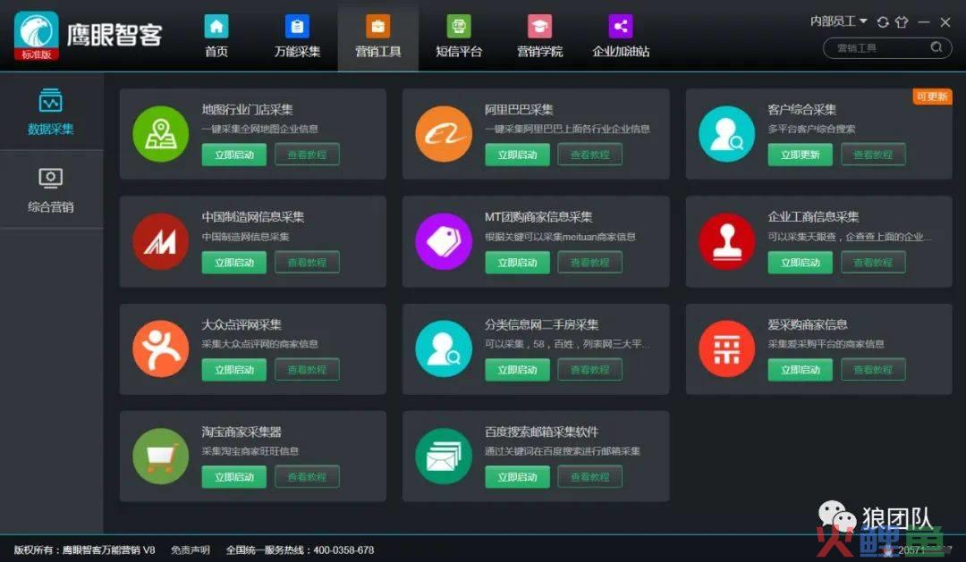This screenshot has height=562, width=966.
Task: Select the 营销工具 tab
Action: coord(377,36)
